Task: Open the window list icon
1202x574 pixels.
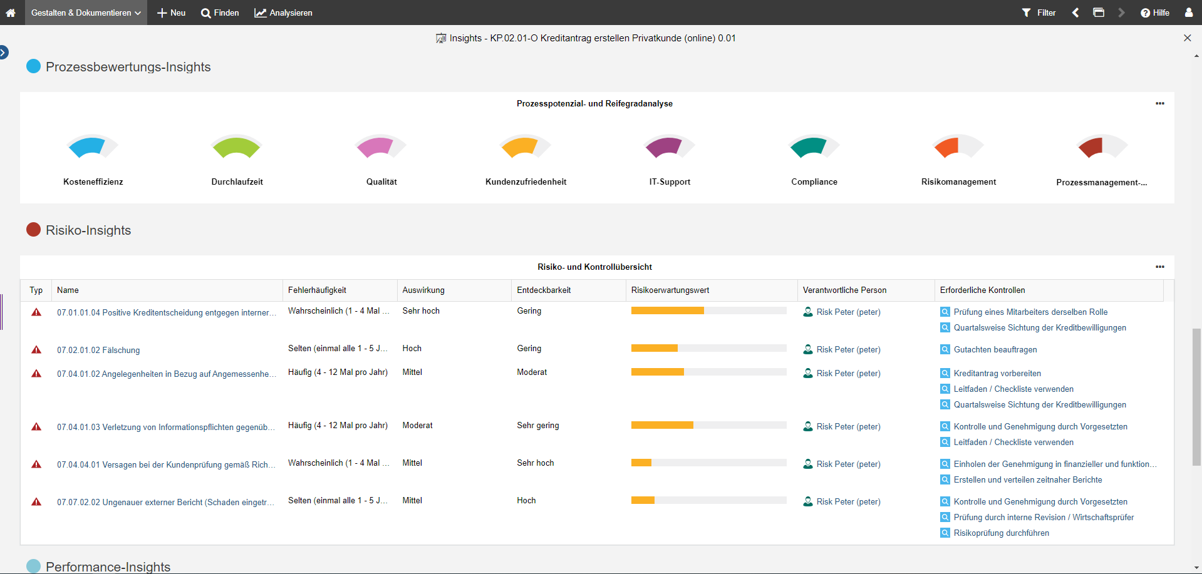Action: [x=1099, y=13]
